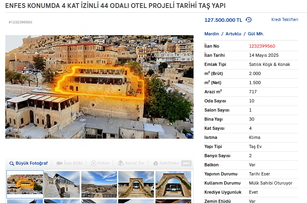
Task: Click the Büyük Fotoğraf magnifier icon
Action: coord(12,164)
